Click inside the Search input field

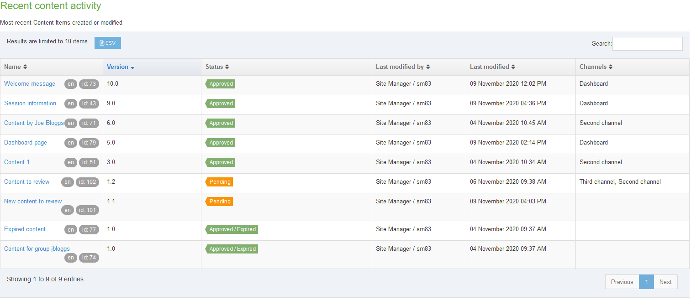click(647, 43)
